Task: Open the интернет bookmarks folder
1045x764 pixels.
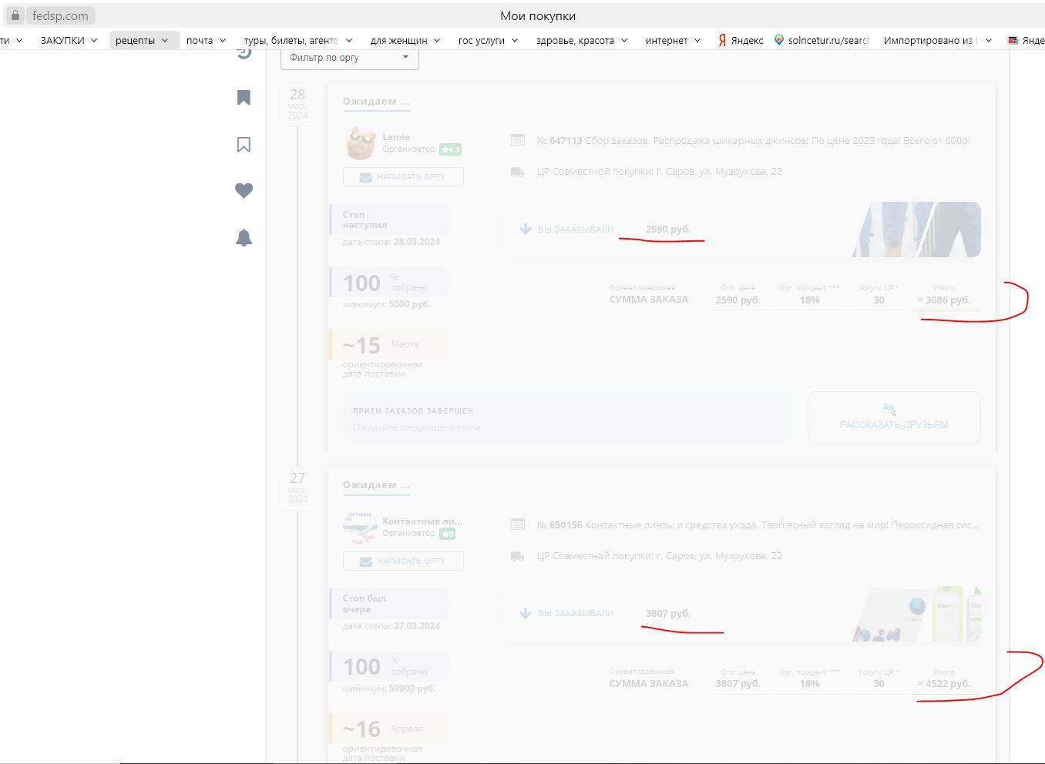Action: tap(673, 40)
